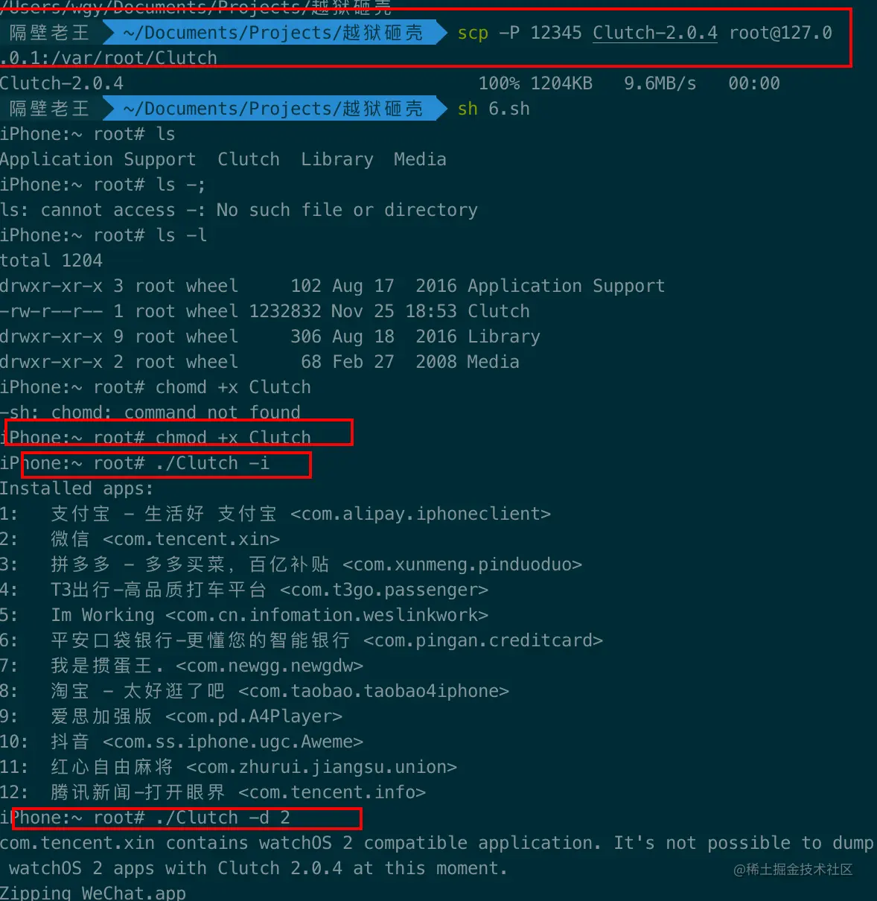Select the '2016 Library' directory row
This screenshot has width=877, height=901.
(x=270, y=337)
